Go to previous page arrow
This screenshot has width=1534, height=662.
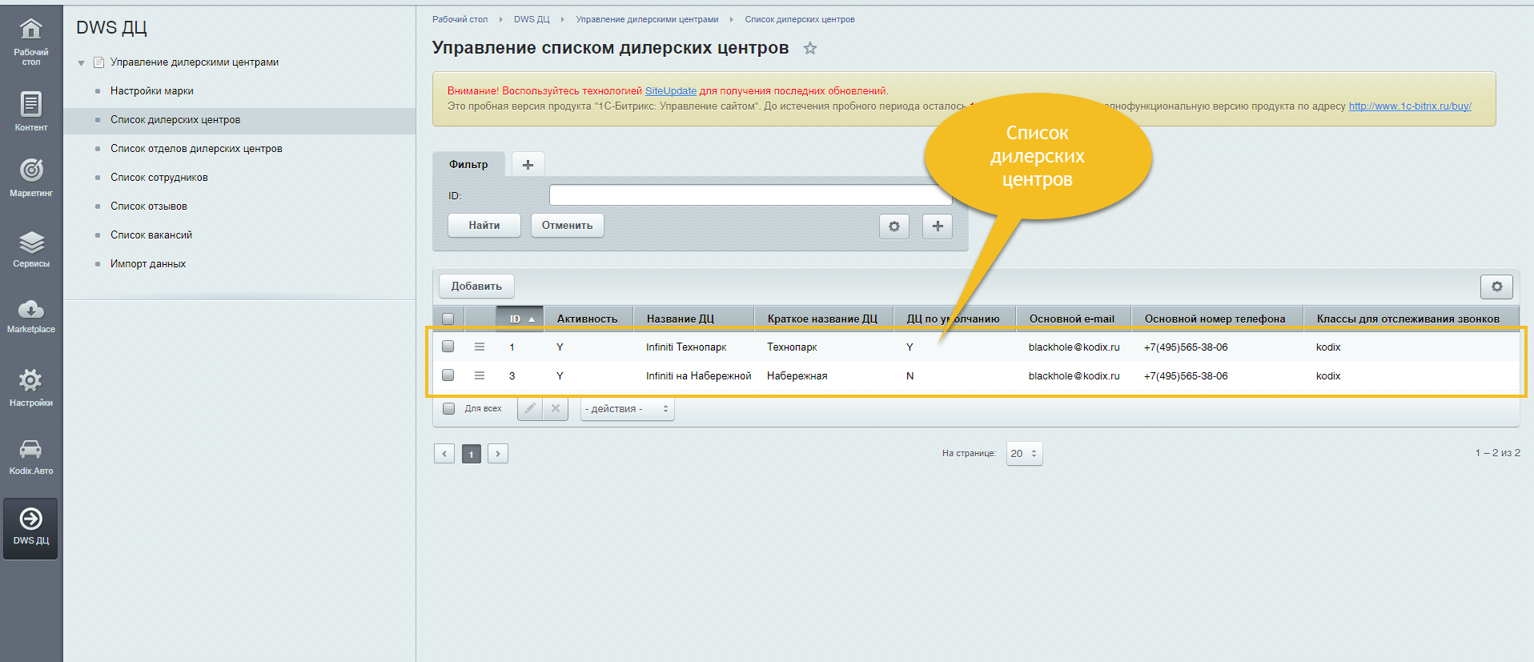pos(444,454)
